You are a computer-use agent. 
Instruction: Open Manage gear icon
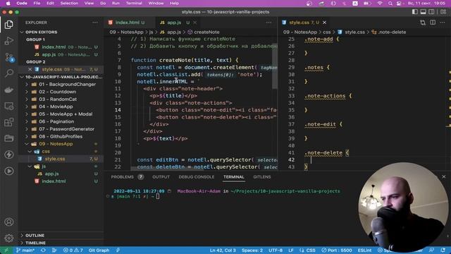[9, 238]
